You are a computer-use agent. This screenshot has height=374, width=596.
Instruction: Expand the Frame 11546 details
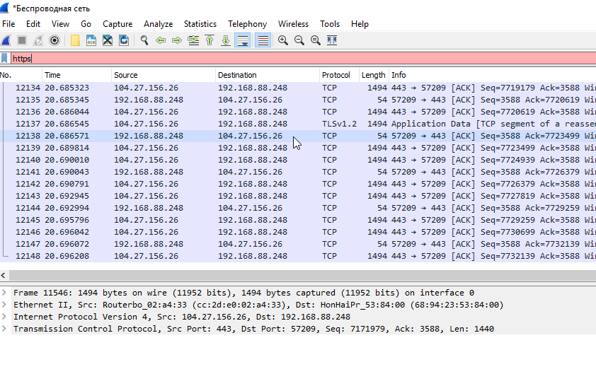click(x=4, y=293)
